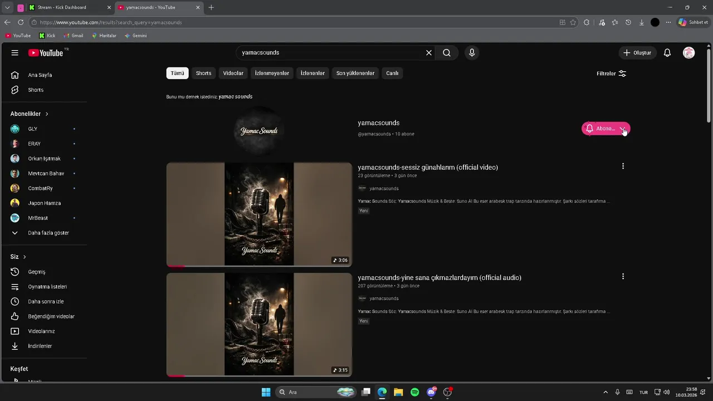Open more options for yine sana çıkmazlardayım video
The height and width of the screenshot is (401, 713).
coord(623,276)
